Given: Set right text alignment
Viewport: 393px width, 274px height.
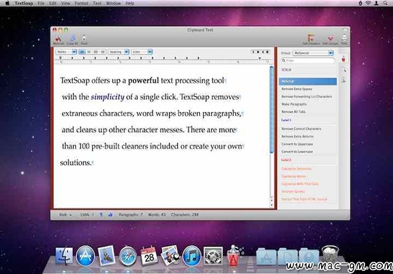Looking at the screenshot, I should coord(95,52).
